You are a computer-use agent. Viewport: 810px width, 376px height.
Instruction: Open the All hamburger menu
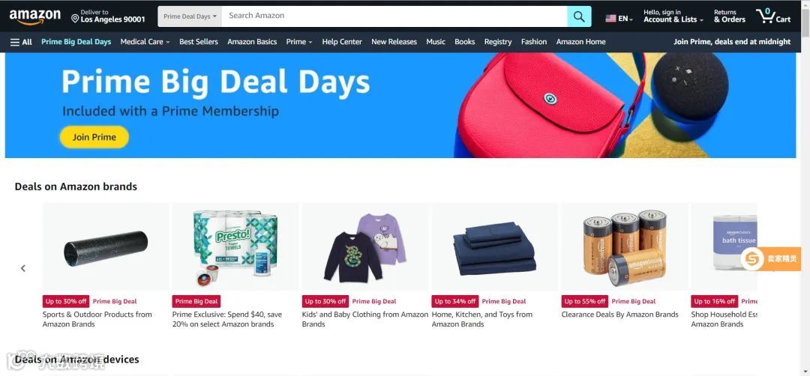[x=21, y=42]
